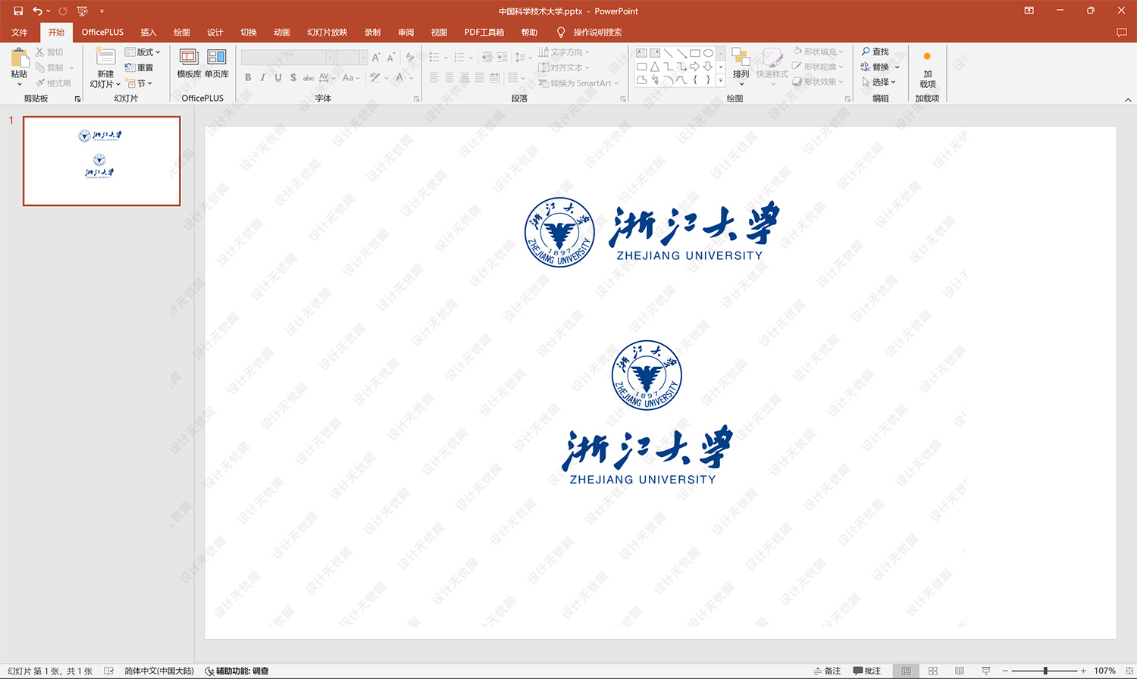Fit slide to current window icon

click(x=1129, y=671)
